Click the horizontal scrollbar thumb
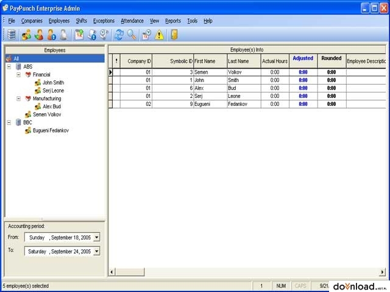 pos(130,272)
